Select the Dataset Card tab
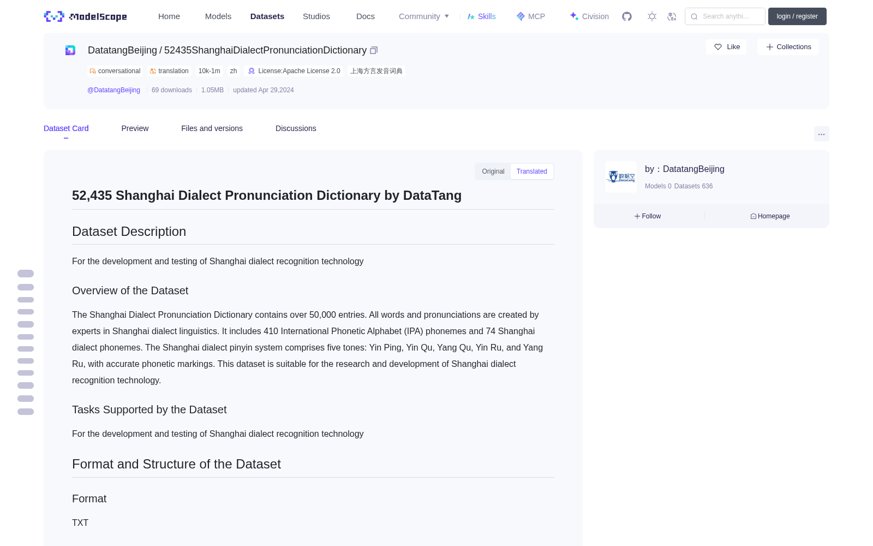The height and width of the screenshot is (546, 873). (66, 128)
